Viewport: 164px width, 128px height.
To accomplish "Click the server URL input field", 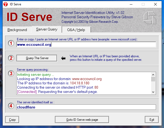I will 86,44.
